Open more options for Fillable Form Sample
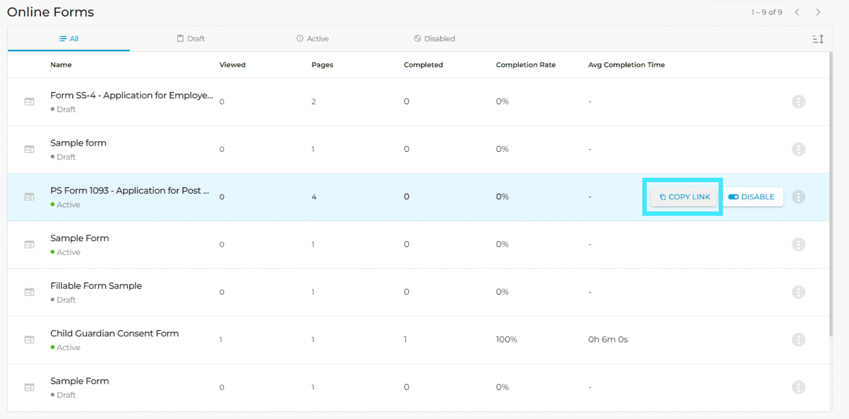This screenshot has width=849, height=419. 798,292
